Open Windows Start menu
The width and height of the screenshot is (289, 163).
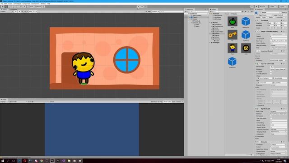[3, 161]
